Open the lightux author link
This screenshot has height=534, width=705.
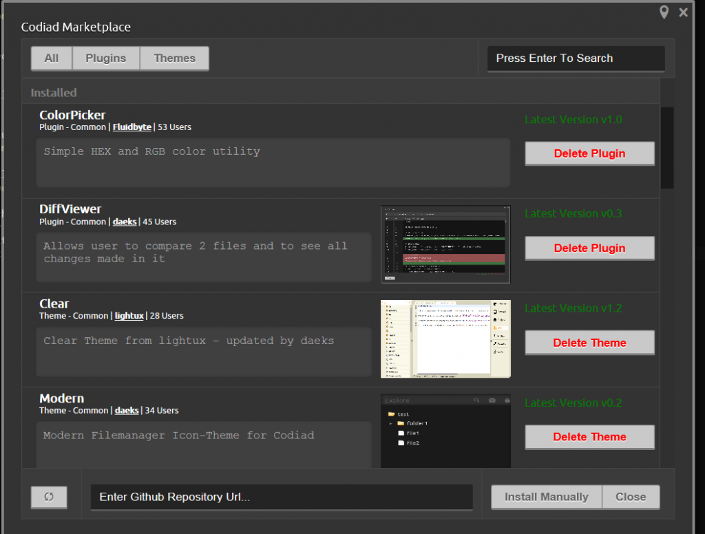(x=129, y=316)
